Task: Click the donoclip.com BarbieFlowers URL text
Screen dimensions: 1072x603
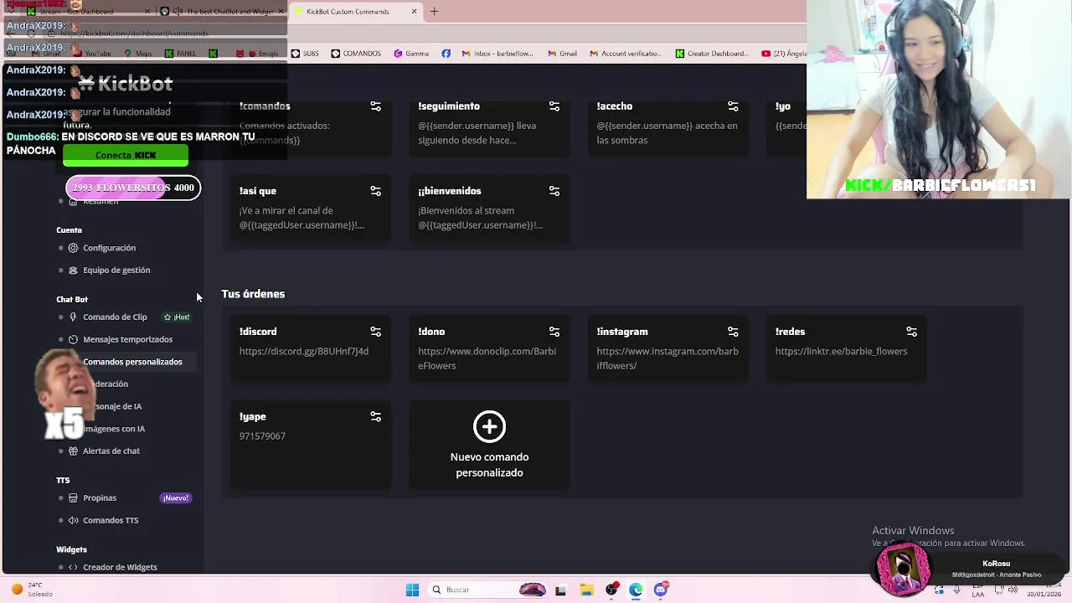Action: click(x=487, y=358)
